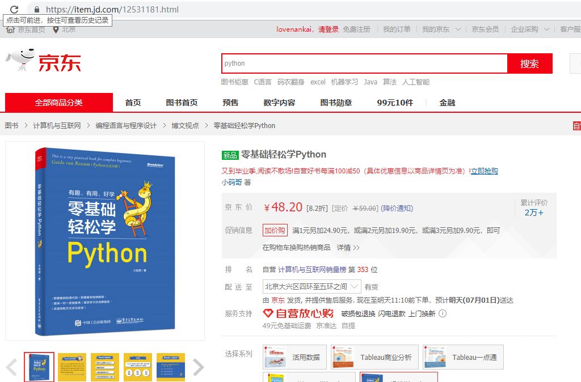Choose series option Tableau一点通

coord(463,357)
